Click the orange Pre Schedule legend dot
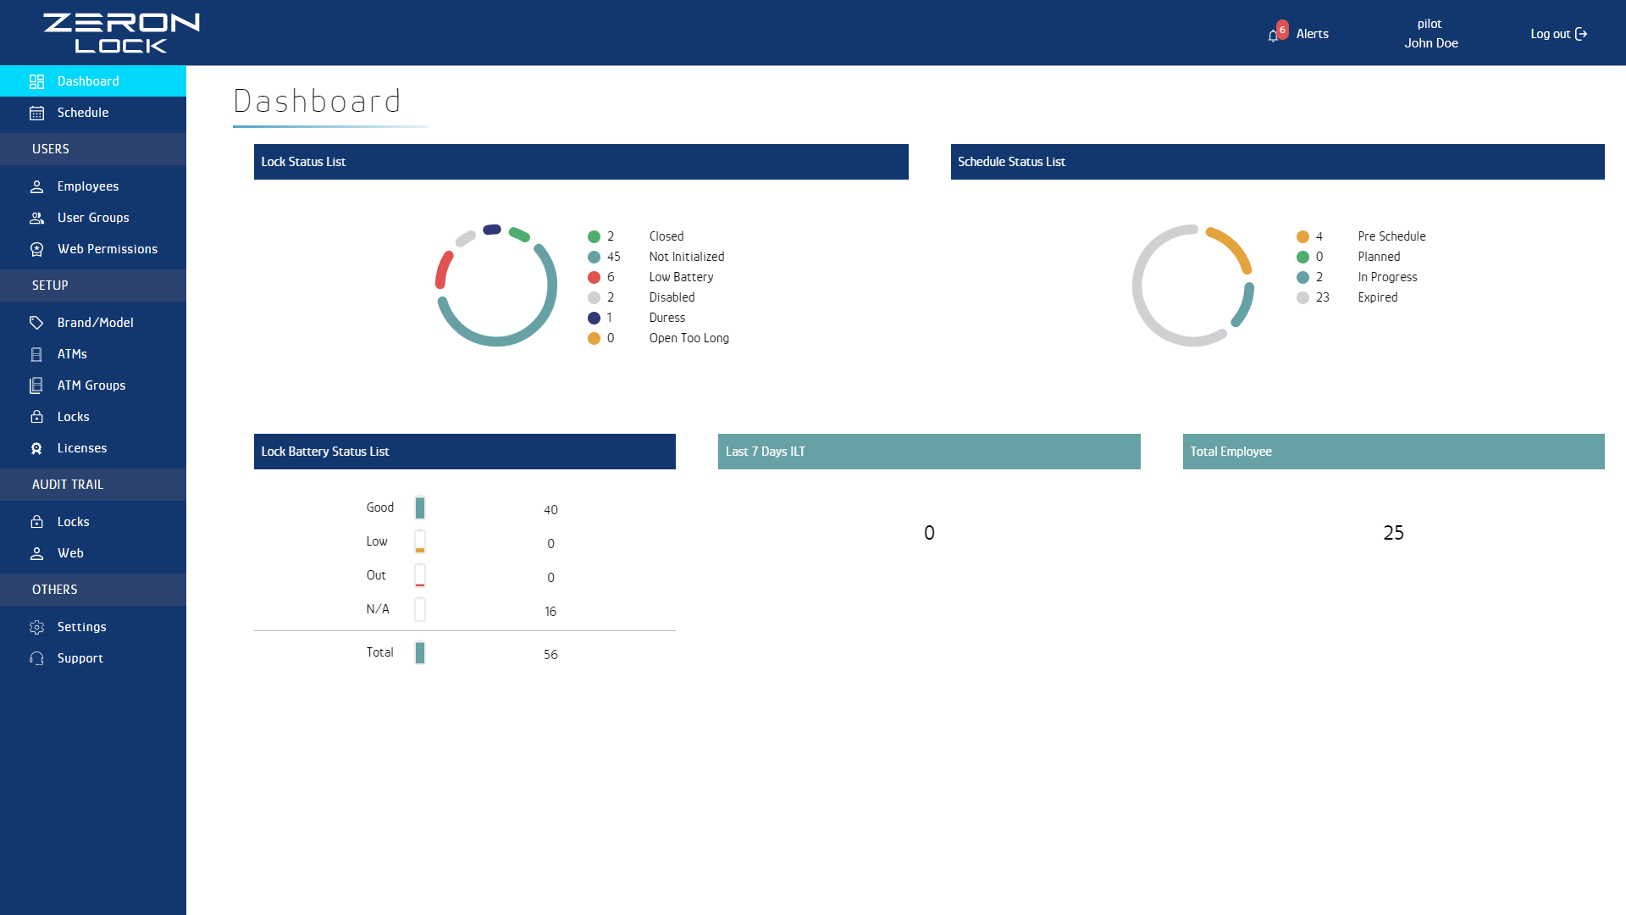This screenshot has width=1626, height=915. [1302, 236]
